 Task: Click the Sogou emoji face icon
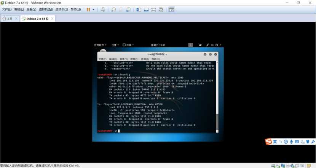click(x=286, y=142)
